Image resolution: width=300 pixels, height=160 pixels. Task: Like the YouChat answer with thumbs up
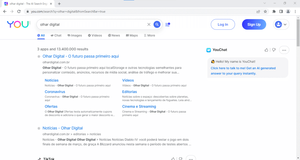pyautogui.click(x=266, y=50)
